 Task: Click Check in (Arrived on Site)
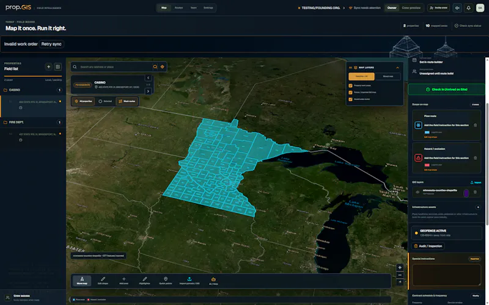click(447, 89)
